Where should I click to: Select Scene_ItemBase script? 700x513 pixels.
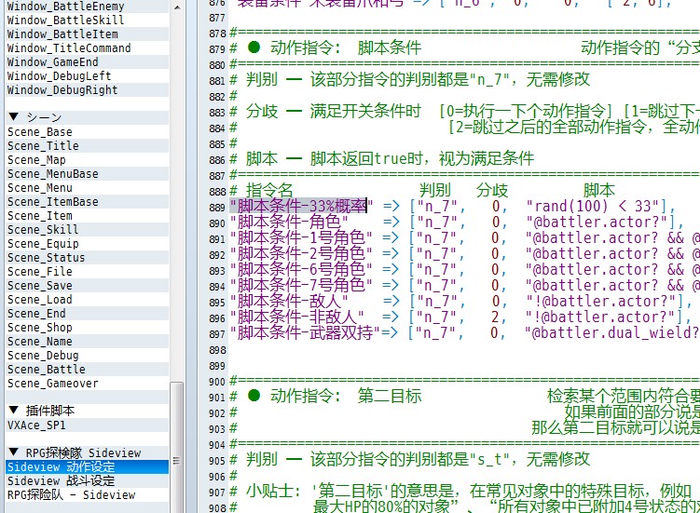87,201
